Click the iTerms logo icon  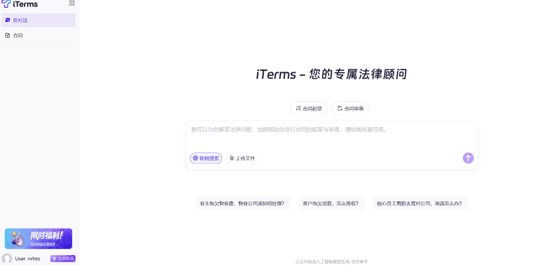point(6,4)
